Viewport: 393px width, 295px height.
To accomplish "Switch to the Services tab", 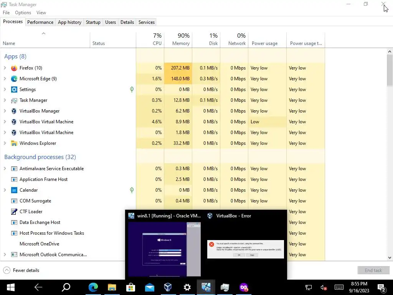I will (x=147, y=22).
